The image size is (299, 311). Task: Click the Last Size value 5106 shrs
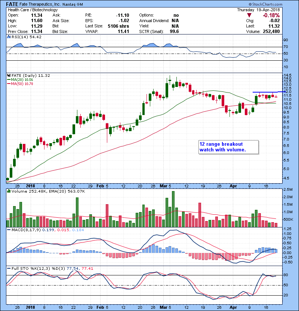click(x=118, y=26)
